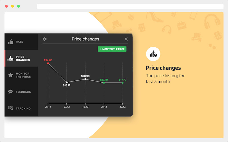This screenshot has height=142, width=228.
Task: Switch to the Feedback tab
Action: click(x=21, y=92)
